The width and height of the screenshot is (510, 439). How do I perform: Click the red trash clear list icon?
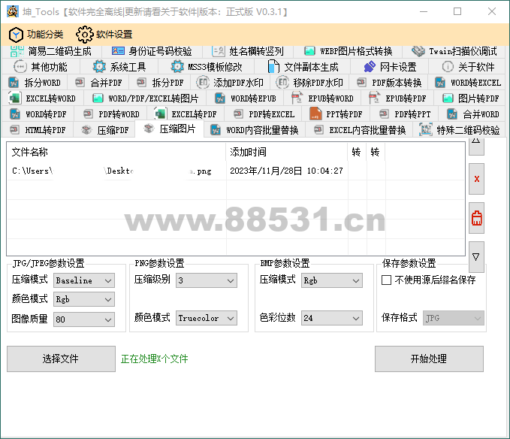[476, 218]
